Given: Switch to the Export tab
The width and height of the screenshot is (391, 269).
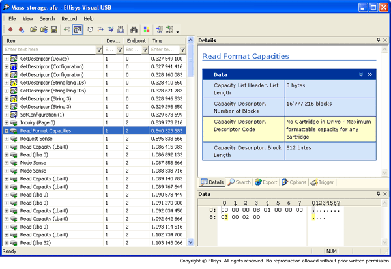Looking at the screenshot, I should [266, 182].
